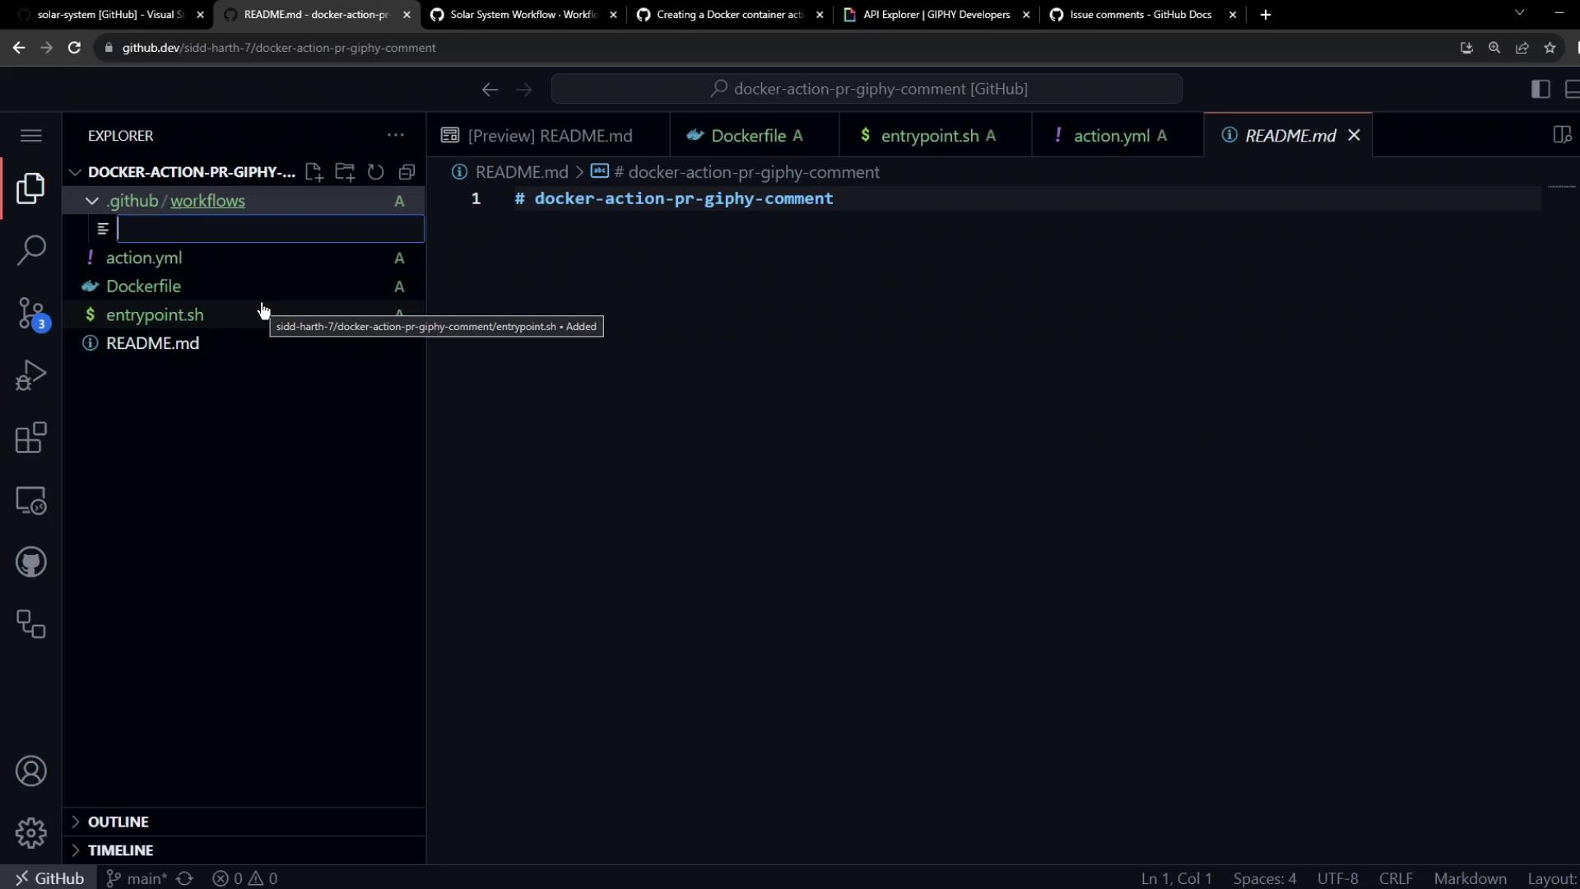Viewport: 1580px width, 889px height.
Task: Open preview to the side for README
Action: 1561,135
